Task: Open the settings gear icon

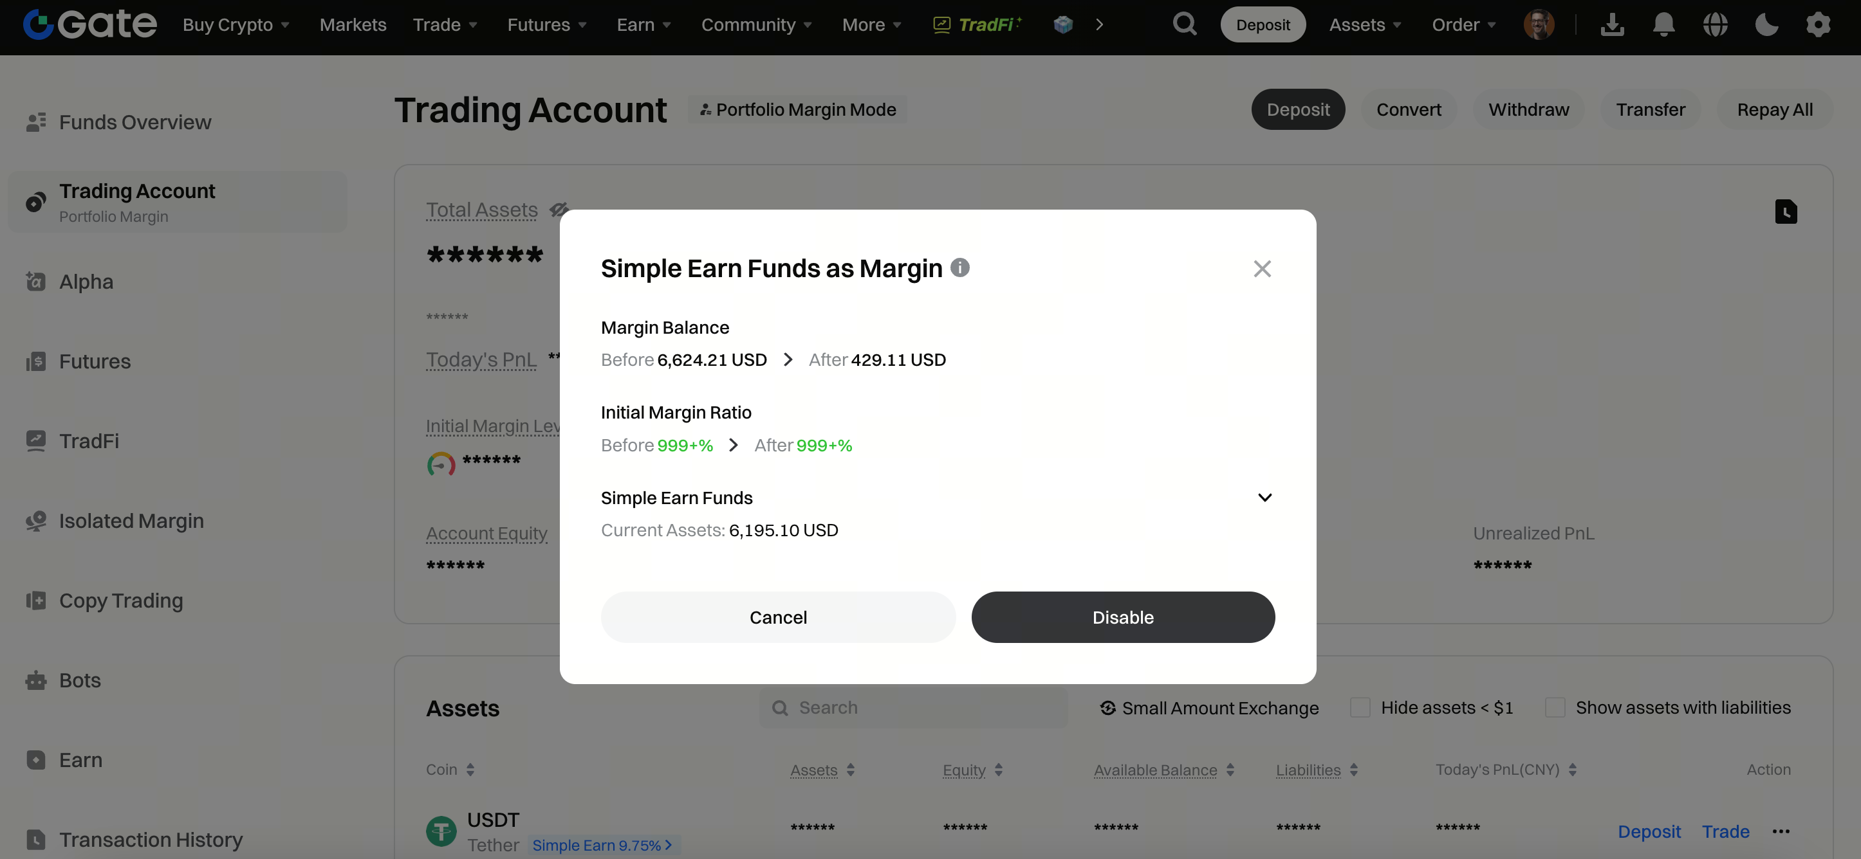Action: pyautogui.click(x=1818, y=24)
